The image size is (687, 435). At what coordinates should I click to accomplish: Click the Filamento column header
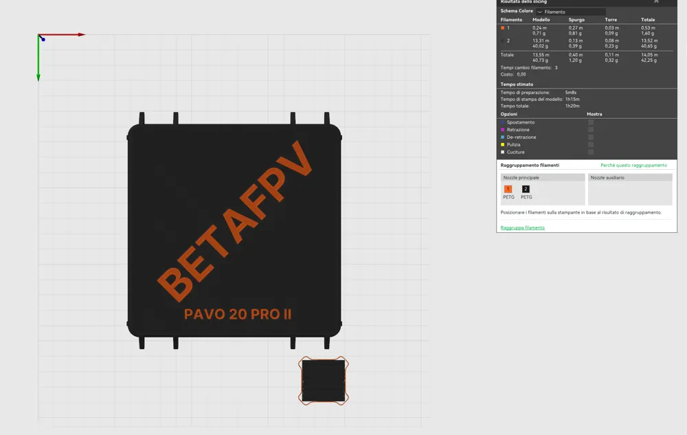(511, 20)
